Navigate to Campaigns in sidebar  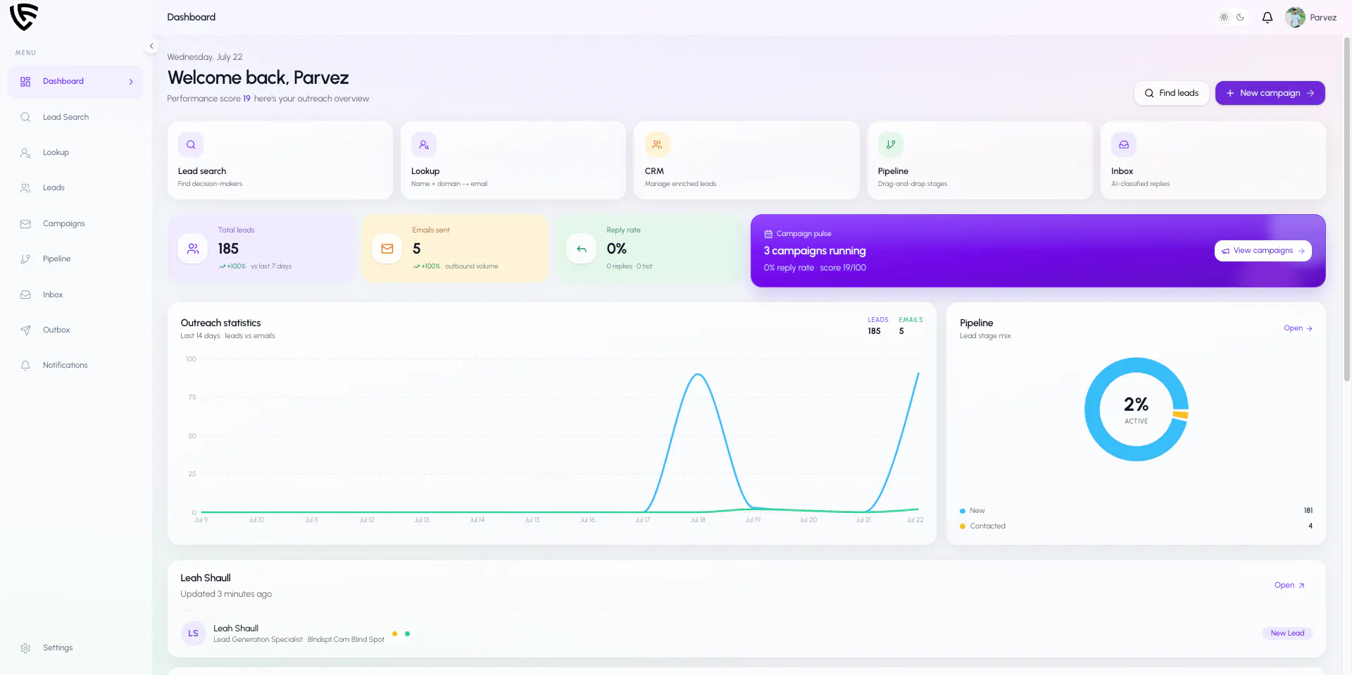point(75,224)
